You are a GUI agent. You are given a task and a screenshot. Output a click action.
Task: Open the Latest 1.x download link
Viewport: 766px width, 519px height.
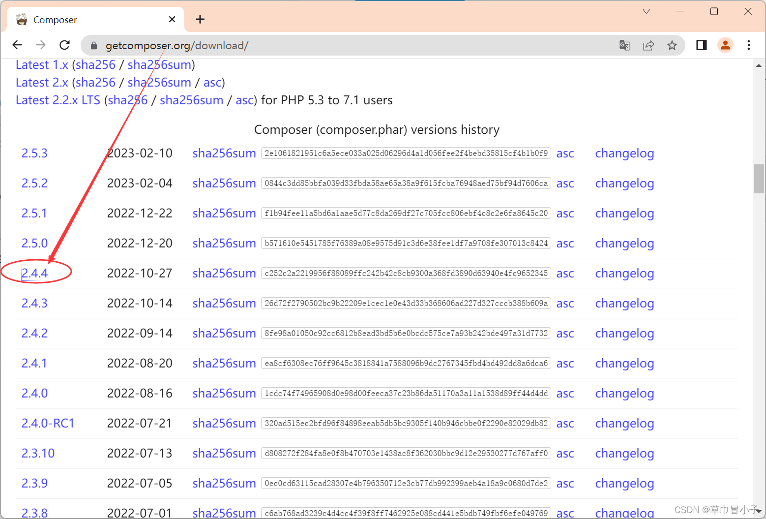pos(42,65)
